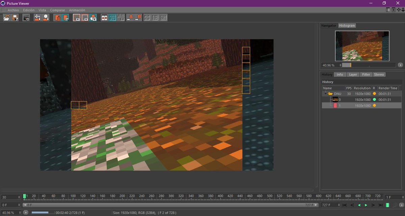Click the Stop Rendering clapperboard icon

point(26,18)
